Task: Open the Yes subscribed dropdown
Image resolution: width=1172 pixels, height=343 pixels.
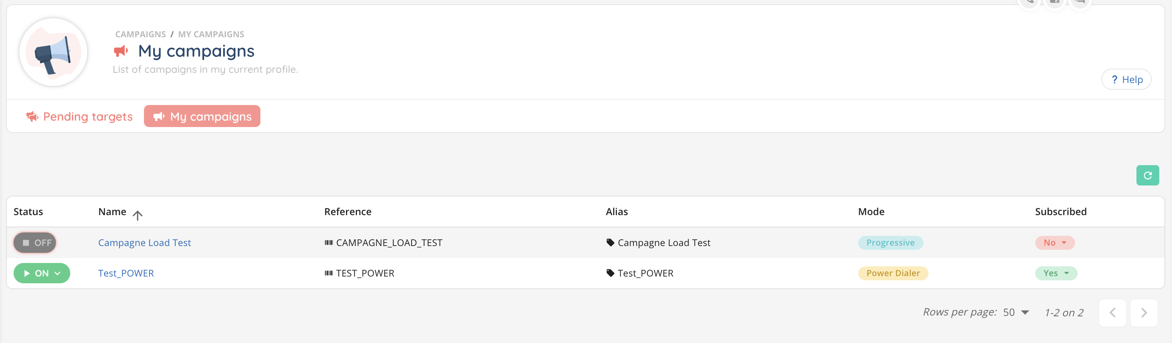Action: click(x=1056, y=274)
